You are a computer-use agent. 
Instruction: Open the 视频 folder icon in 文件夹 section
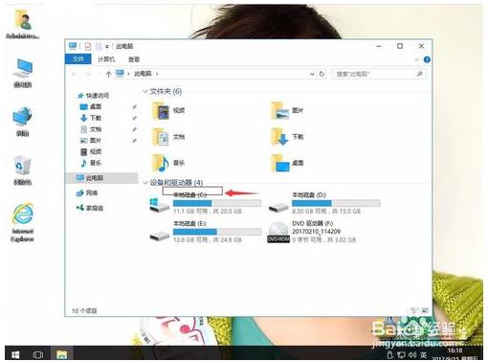pyautogui.click(x=161, y=110)
